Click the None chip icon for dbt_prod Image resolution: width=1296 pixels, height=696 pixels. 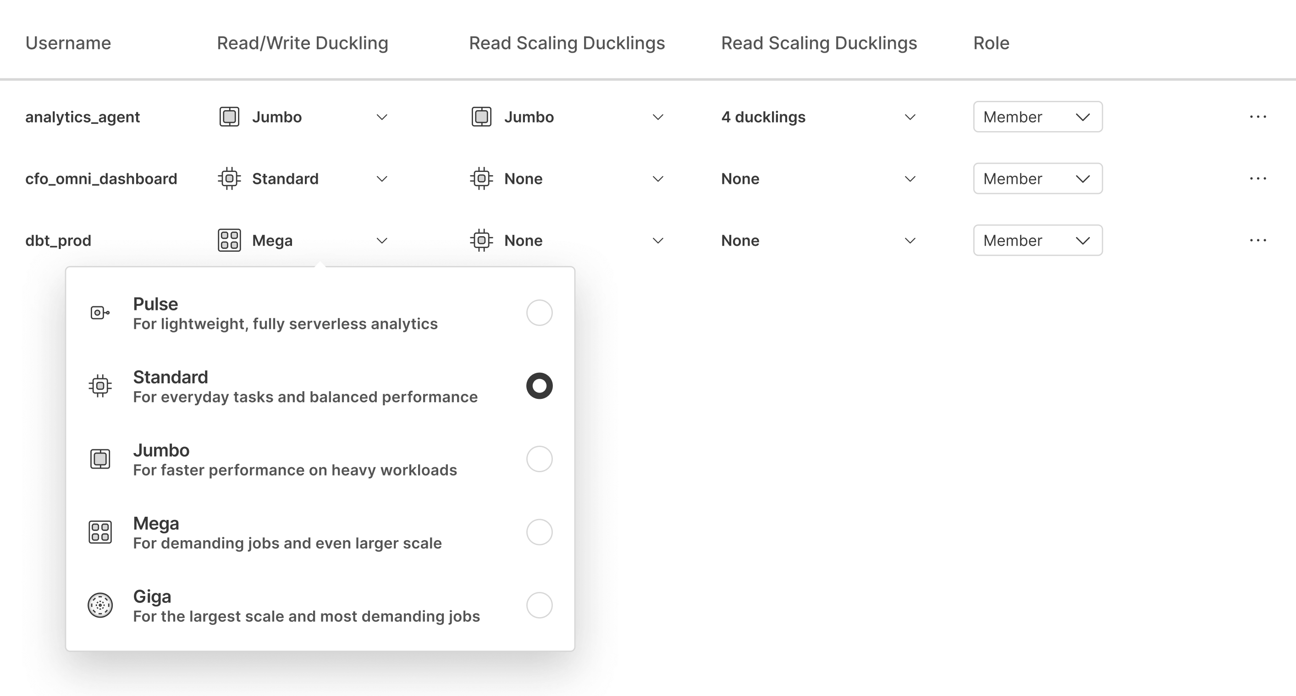[x=481, y=240]
